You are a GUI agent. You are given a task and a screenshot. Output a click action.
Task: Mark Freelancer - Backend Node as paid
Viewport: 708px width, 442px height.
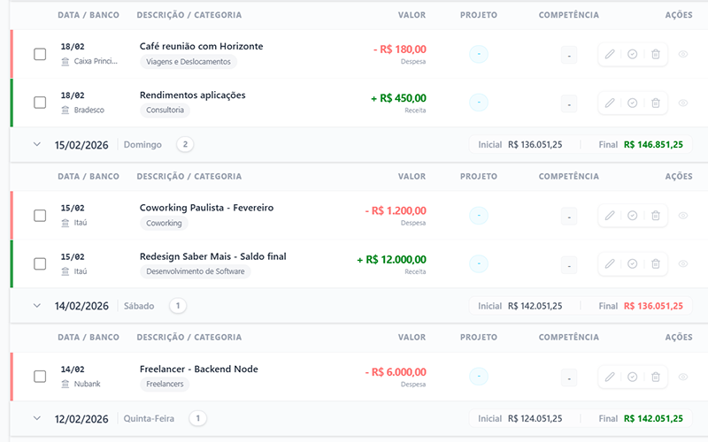coord(633,377)
